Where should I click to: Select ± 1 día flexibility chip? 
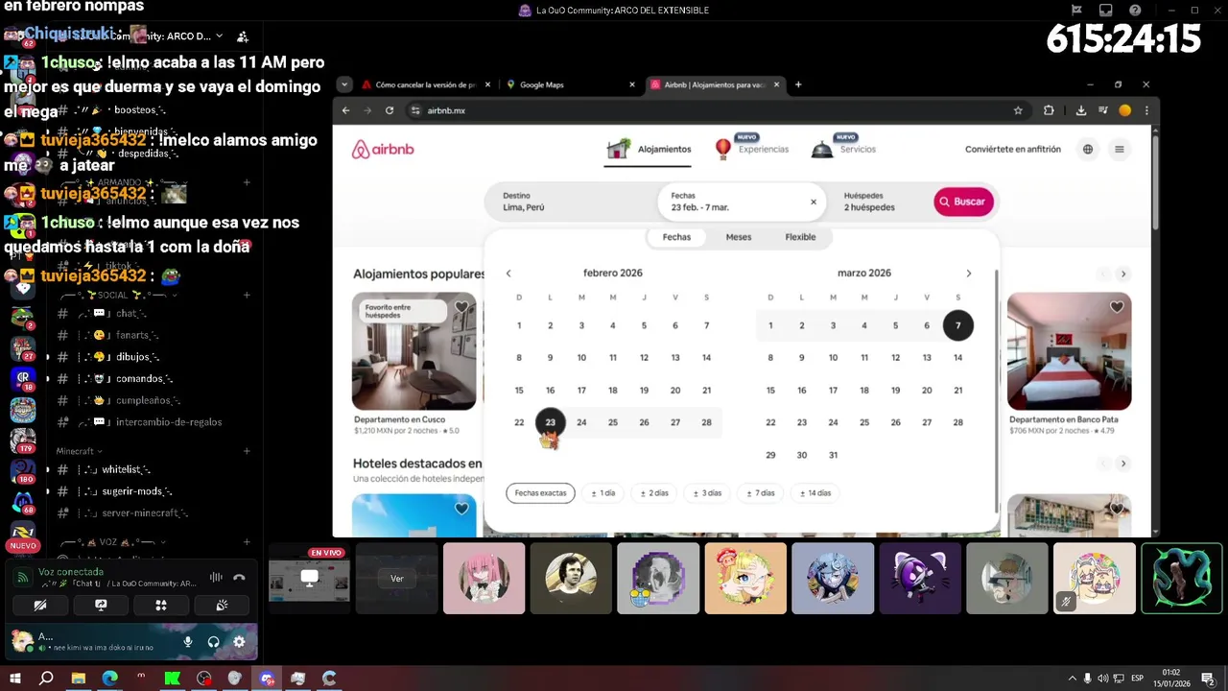(x=603, y=492)
